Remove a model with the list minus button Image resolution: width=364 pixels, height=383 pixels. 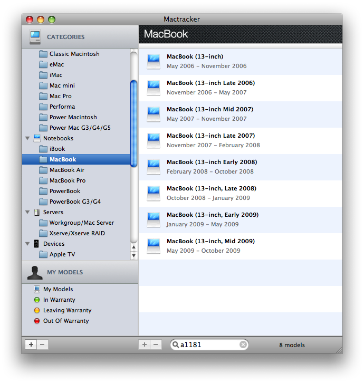click(156, 344)
